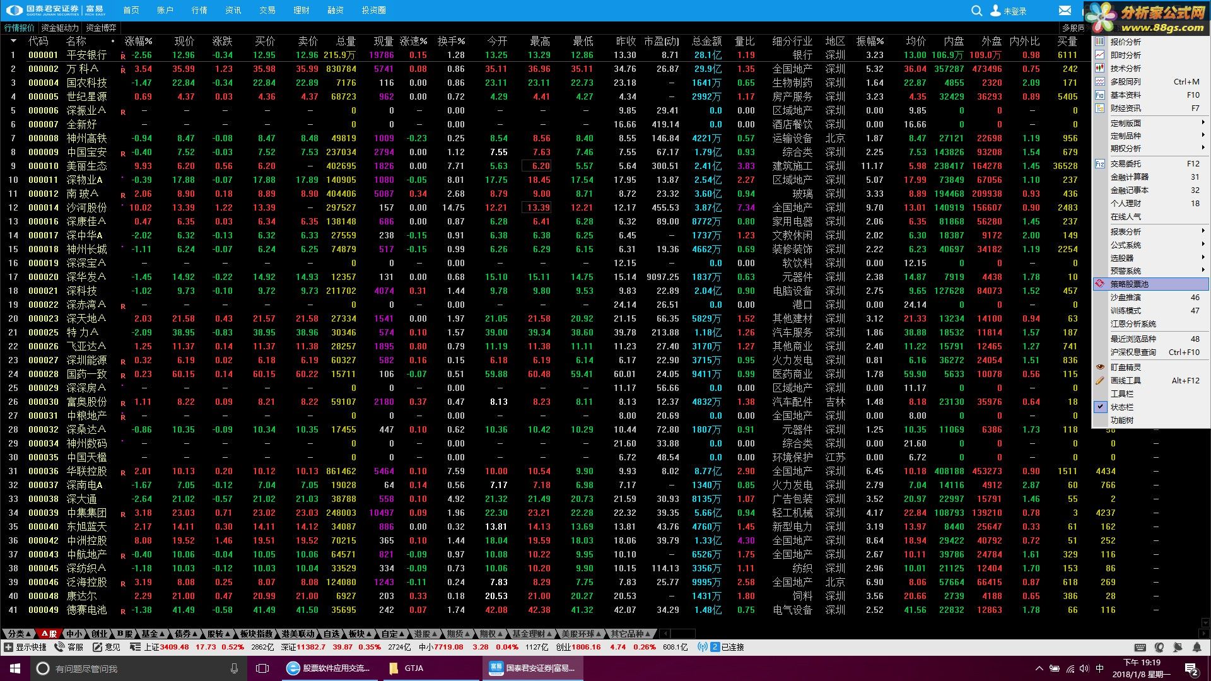Select the 板块指数 bottom tab
The height and width of the screenshot is (681, 1211).
(x=257, y=634)
